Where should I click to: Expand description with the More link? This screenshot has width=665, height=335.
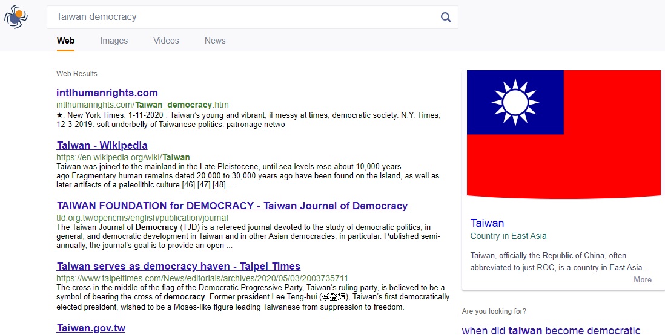pyautogui.click(x=642, y=279)
